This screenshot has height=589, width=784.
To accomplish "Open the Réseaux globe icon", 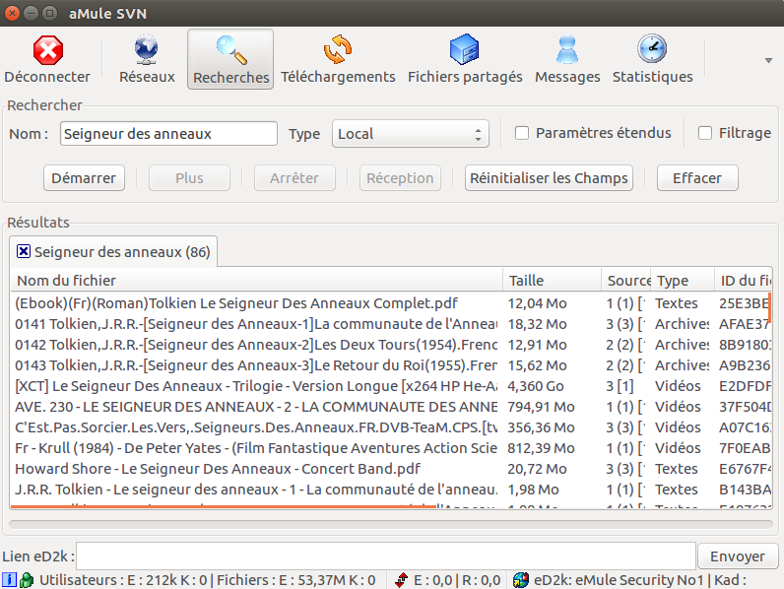I will 147,50.
